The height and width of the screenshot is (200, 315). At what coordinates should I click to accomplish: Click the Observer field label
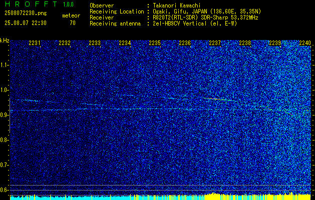[102, 6]
